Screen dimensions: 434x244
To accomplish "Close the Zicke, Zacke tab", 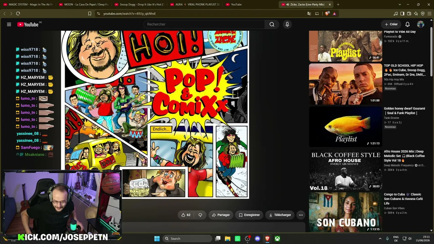I will [x=330, y=4].
